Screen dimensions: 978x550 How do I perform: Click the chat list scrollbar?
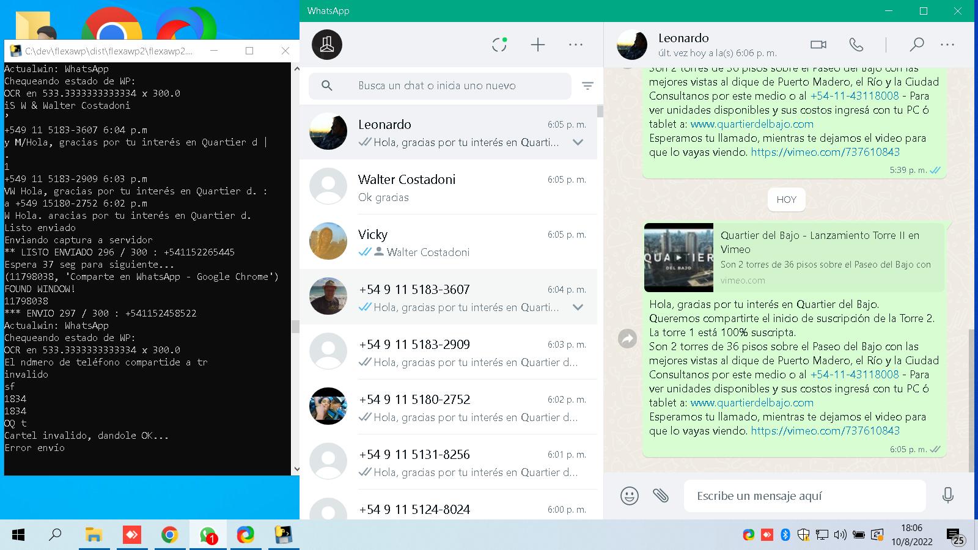coord(600,111)
